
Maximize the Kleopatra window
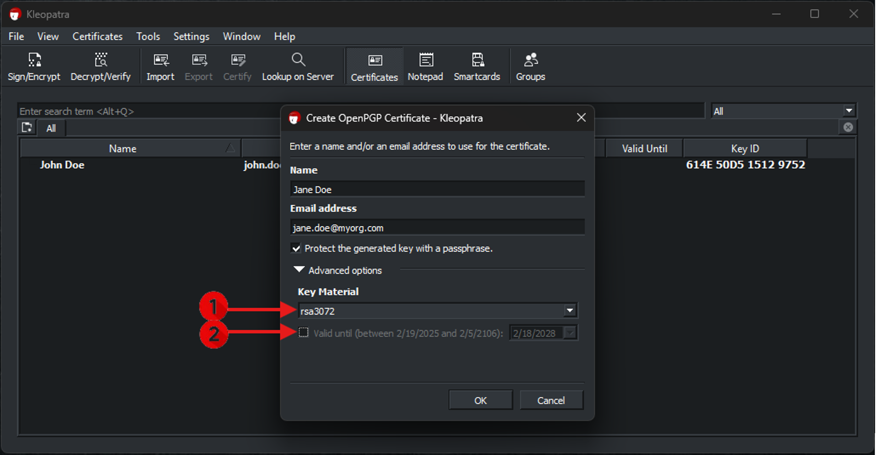point(814,14)
